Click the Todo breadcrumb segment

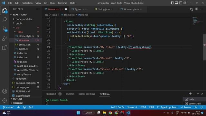click(x=54, y=15)
